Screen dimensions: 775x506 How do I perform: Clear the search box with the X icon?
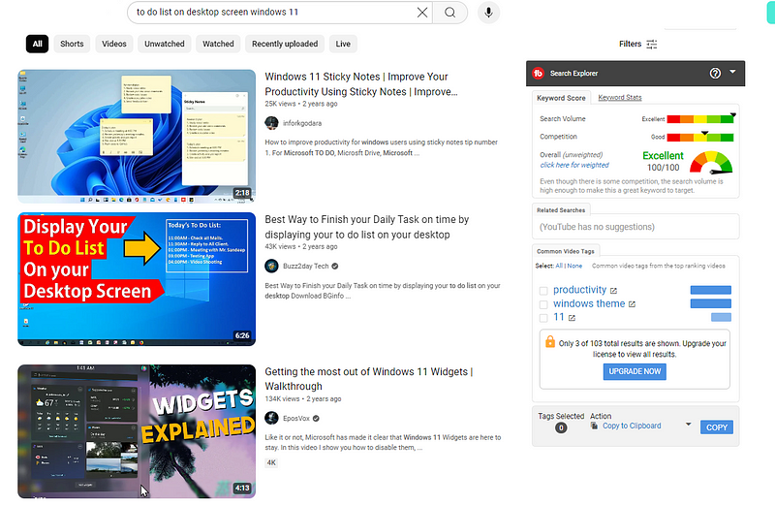click(422, 13)
